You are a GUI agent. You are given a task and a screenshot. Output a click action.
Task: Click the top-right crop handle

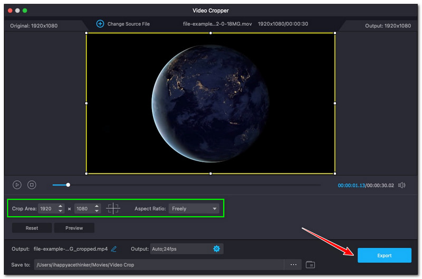(x=335, y=33)
